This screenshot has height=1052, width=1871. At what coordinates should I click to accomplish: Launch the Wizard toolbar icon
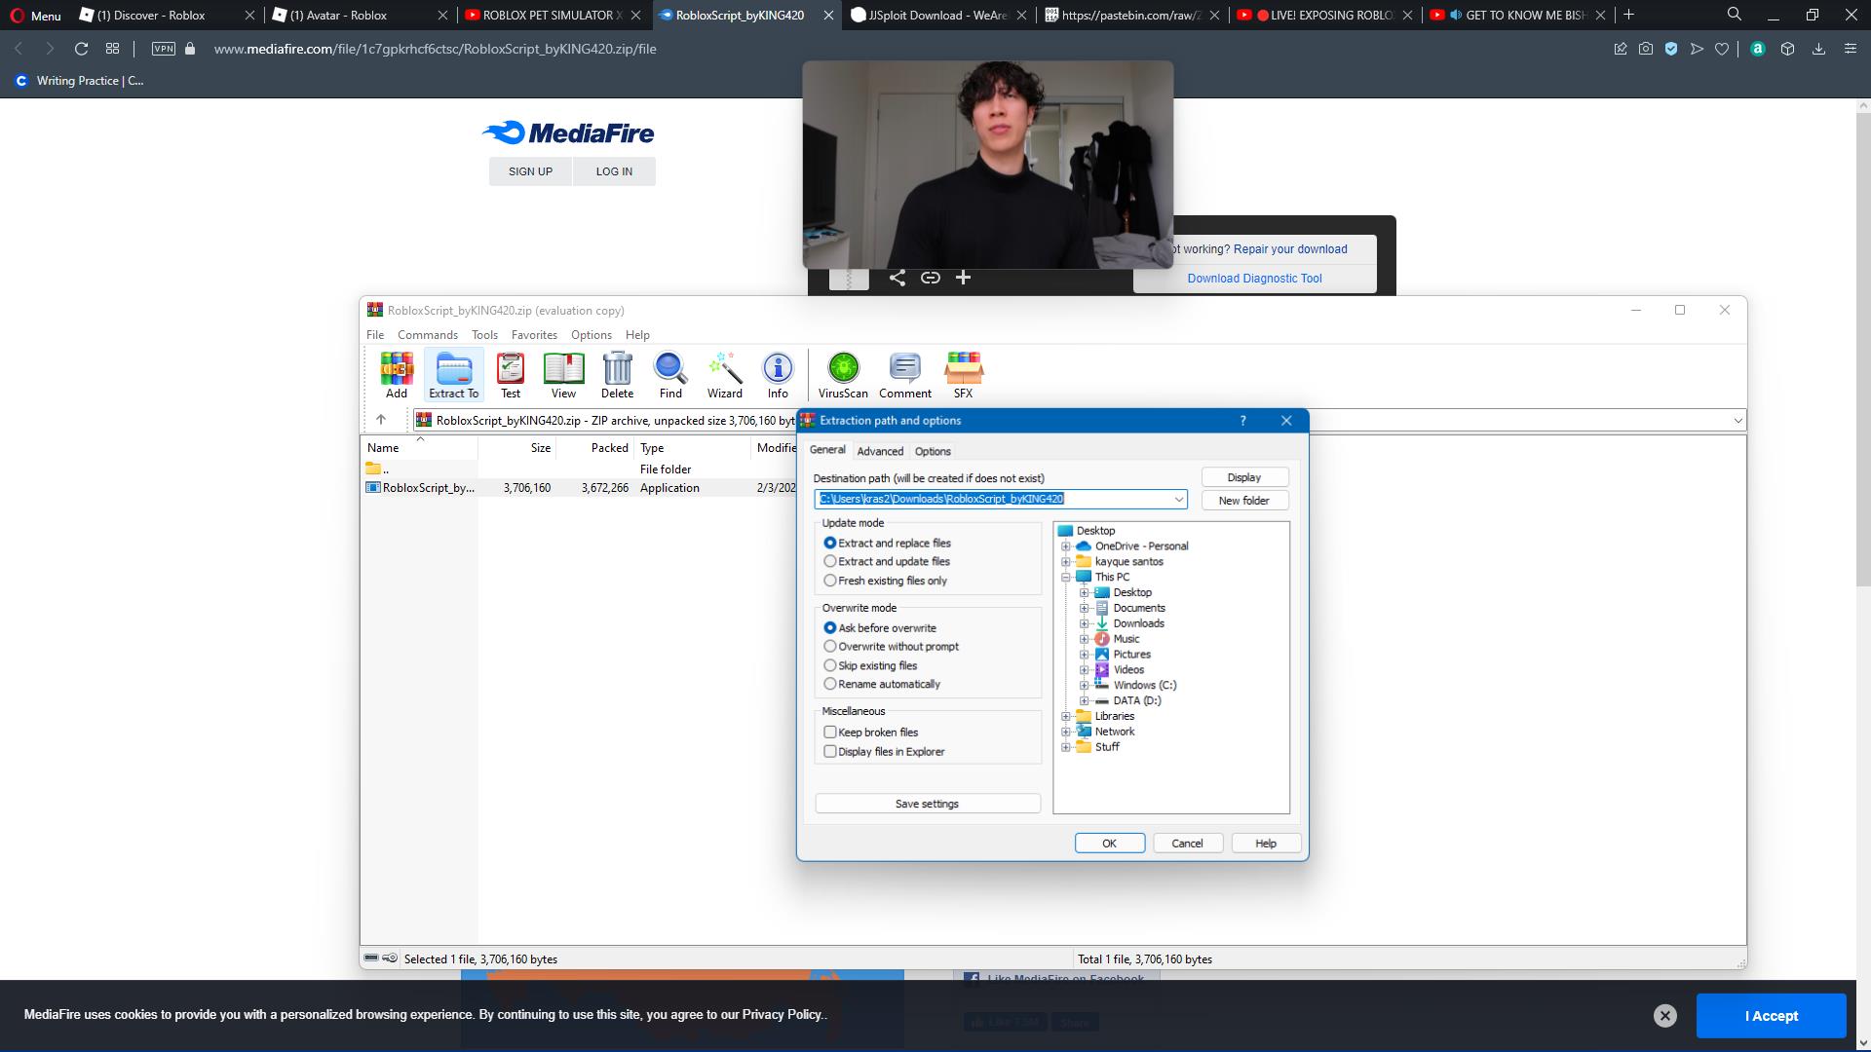724,374
